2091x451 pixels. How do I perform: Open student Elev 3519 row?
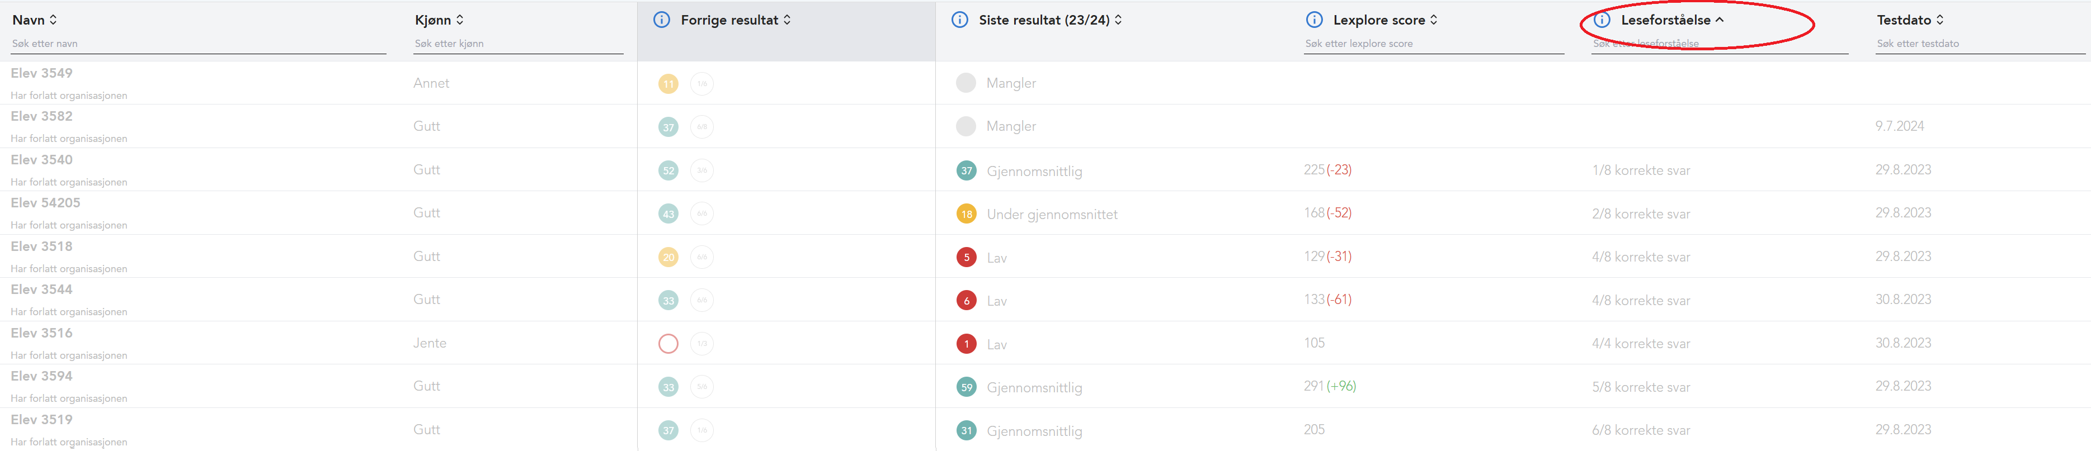pyautogui.click(x=41, y=419)
